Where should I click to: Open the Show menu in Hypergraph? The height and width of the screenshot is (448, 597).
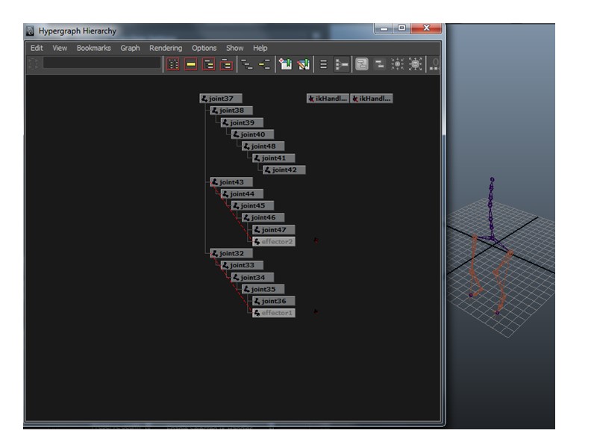click(234, 48)
